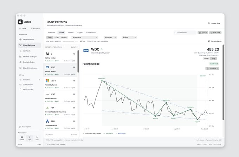Screen dimensions: 239x157
Task: Click the Update data refresh icon
Action: [209, 23]
